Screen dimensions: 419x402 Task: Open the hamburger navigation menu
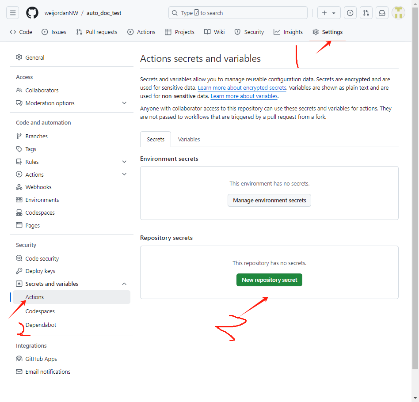pyautogui.click(x=12, y=13)
